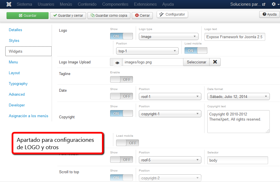Switch to the Advanced tab

(x=17, y=95)
